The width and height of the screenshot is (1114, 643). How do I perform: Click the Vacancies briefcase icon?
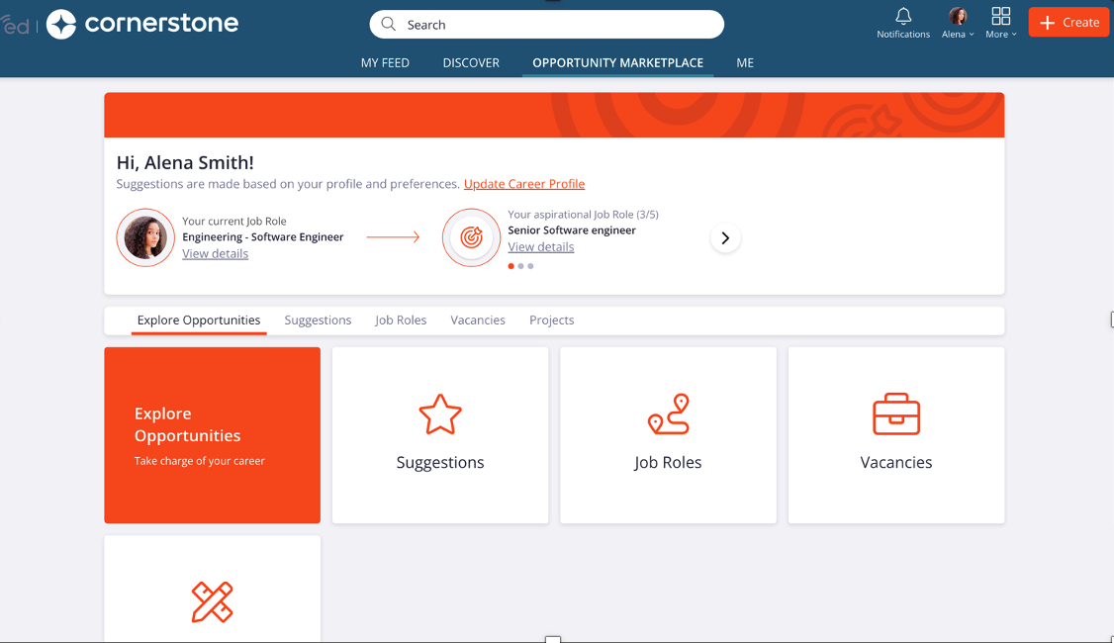pos(896,414)
